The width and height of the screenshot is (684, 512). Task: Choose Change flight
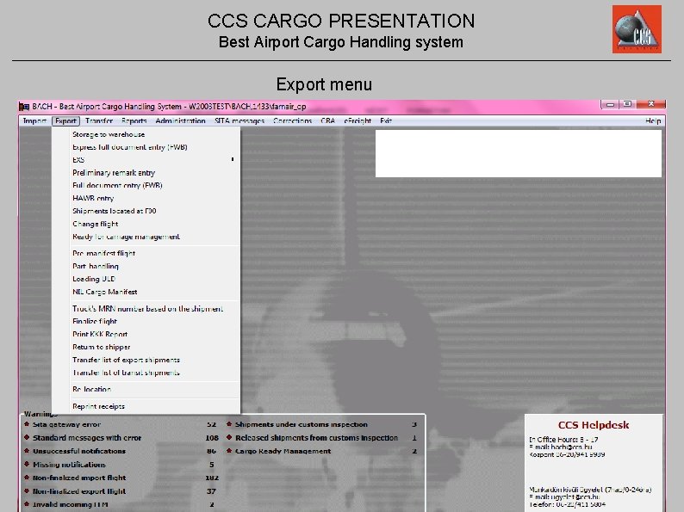(146, 224)
